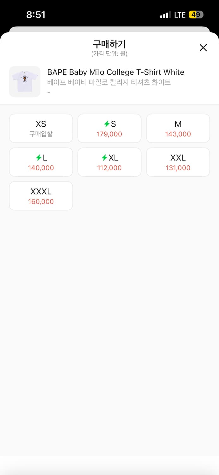Tap the LTE network indicator
Viewport: 219px width, 475px height.
(x=180, y=15)
